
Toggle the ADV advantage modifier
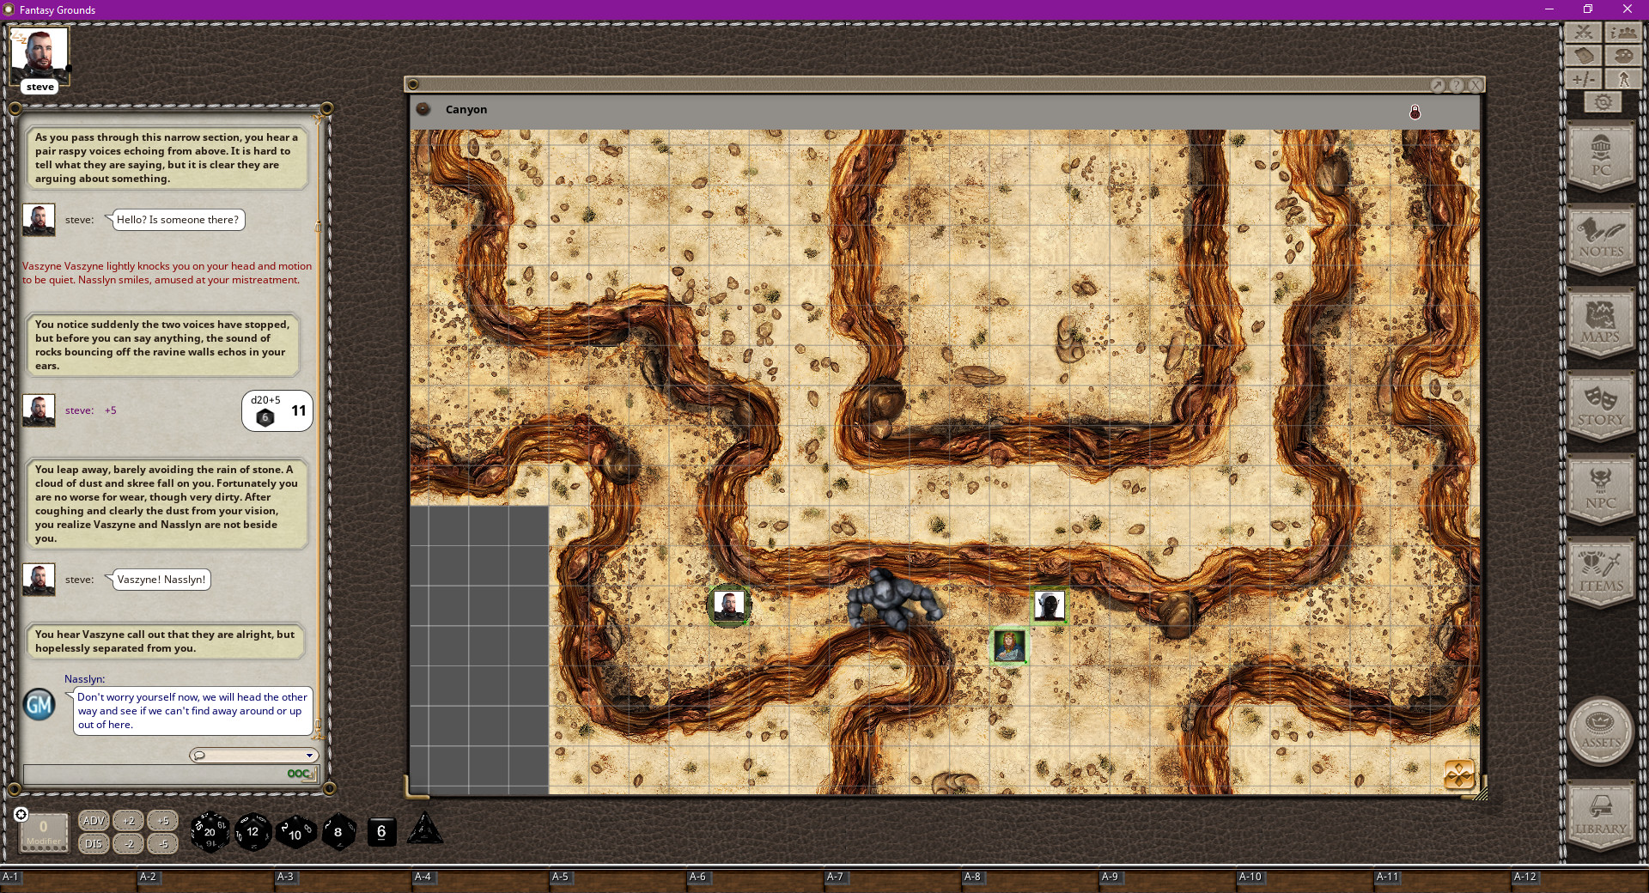point(93,821)
